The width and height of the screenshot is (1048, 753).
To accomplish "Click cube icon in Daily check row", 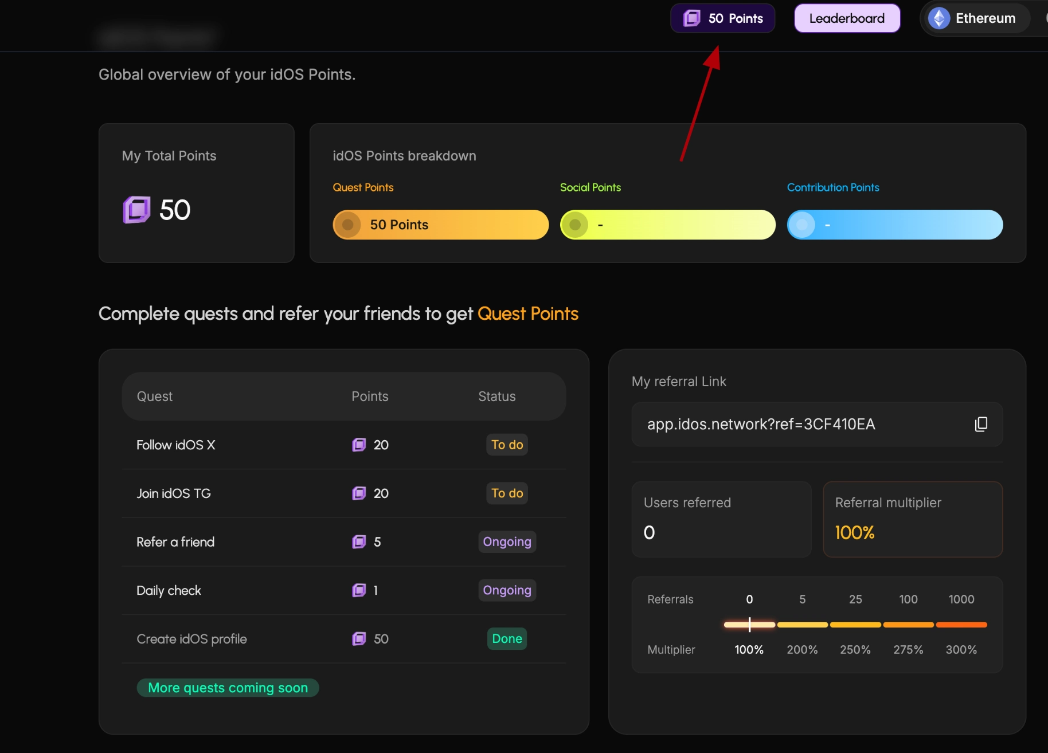I will coord(359,590).
